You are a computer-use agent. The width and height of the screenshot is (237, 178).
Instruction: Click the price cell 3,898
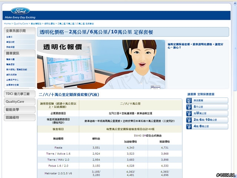[x=165, y=160]
